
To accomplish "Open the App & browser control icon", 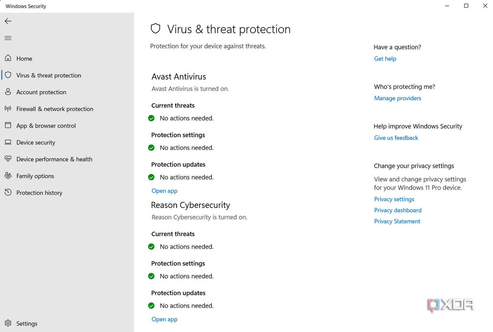I will click(x=8, y=125).
